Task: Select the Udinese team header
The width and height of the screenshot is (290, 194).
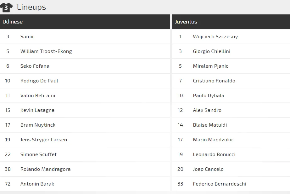Action: (13, 22)
